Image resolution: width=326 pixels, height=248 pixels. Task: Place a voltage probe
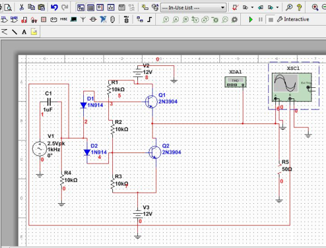tap(166, 20)
